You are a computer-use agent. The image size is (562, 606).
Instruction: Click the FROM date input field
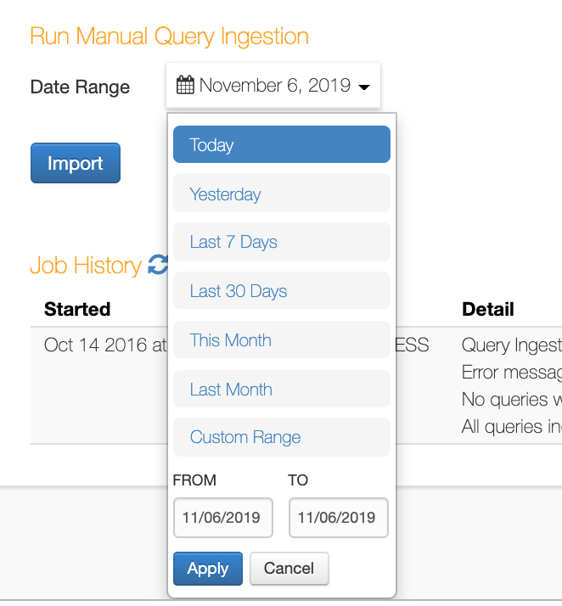[223, 518]
